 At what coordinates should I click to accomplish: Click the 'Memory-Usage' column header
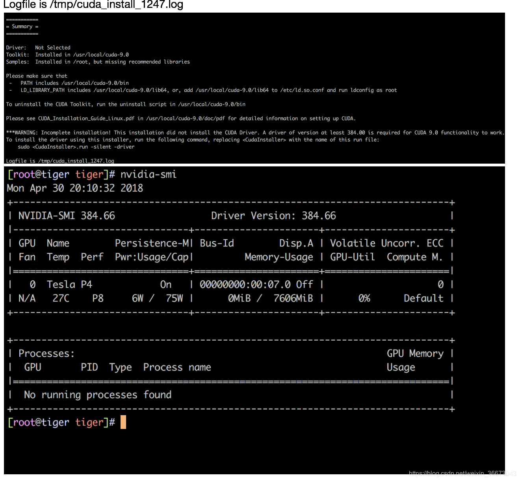pyautogui.click(x=279, y=257)
